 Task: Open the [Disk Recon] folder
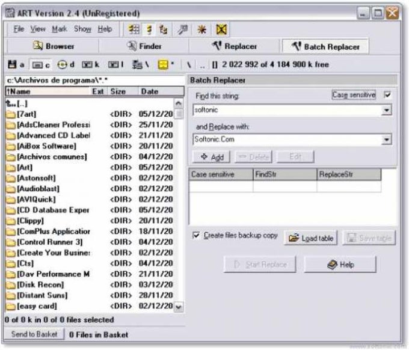click(x=89, y=284)
